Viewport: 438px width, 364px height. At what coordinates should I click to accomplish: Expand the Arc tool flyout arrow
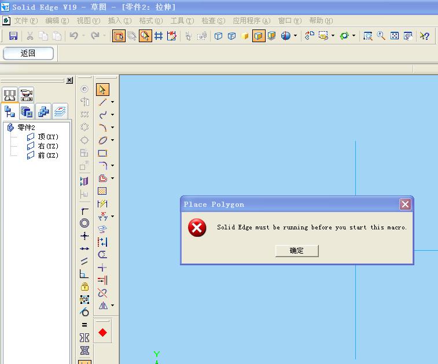(113, 128)
